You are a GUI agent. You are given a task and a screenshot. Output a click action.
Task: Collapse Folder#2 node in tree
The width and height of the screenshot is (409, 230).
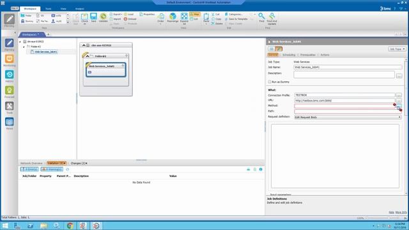24,47
